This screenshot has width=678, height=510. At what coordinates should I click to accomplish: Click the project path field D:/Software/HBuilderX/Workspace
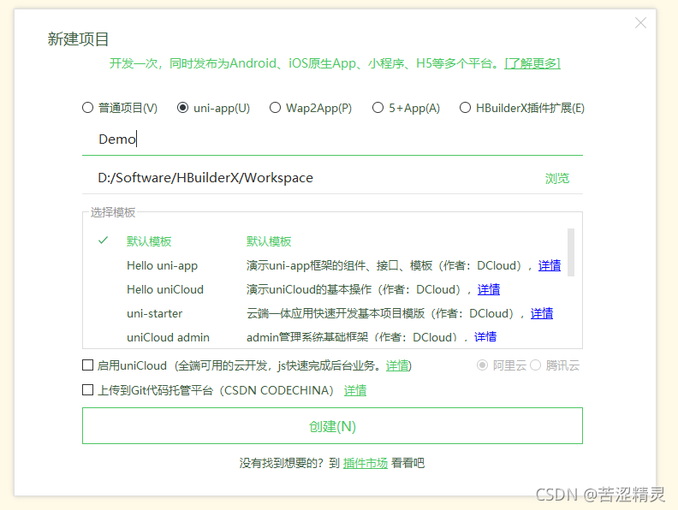click(312, 178)
